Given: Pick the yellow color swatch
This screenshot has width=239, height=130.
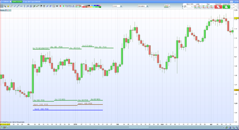Looking at the screenshot, I should point(92,7).
